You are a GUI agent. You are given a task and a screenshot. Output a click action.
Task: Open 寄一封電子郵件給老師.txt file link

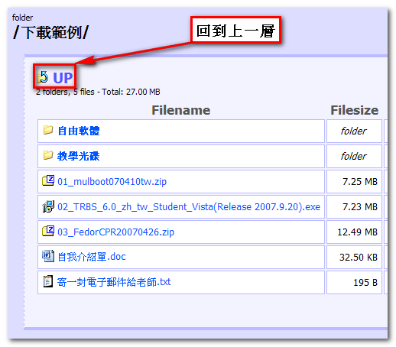(114, 282)
